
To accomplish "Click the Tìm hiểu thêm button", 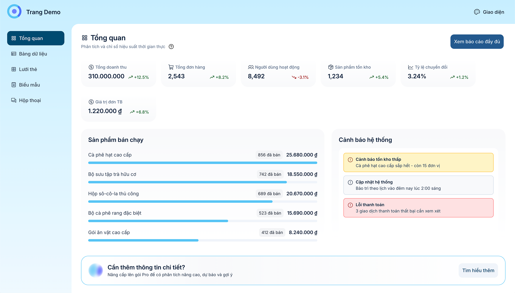I will click(478, 270).
